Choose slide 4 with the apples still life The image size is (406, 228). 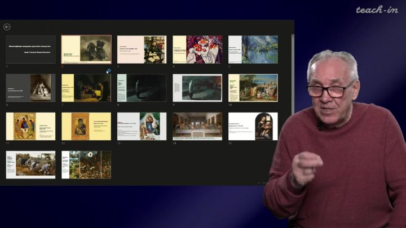[x=197, y=50]
